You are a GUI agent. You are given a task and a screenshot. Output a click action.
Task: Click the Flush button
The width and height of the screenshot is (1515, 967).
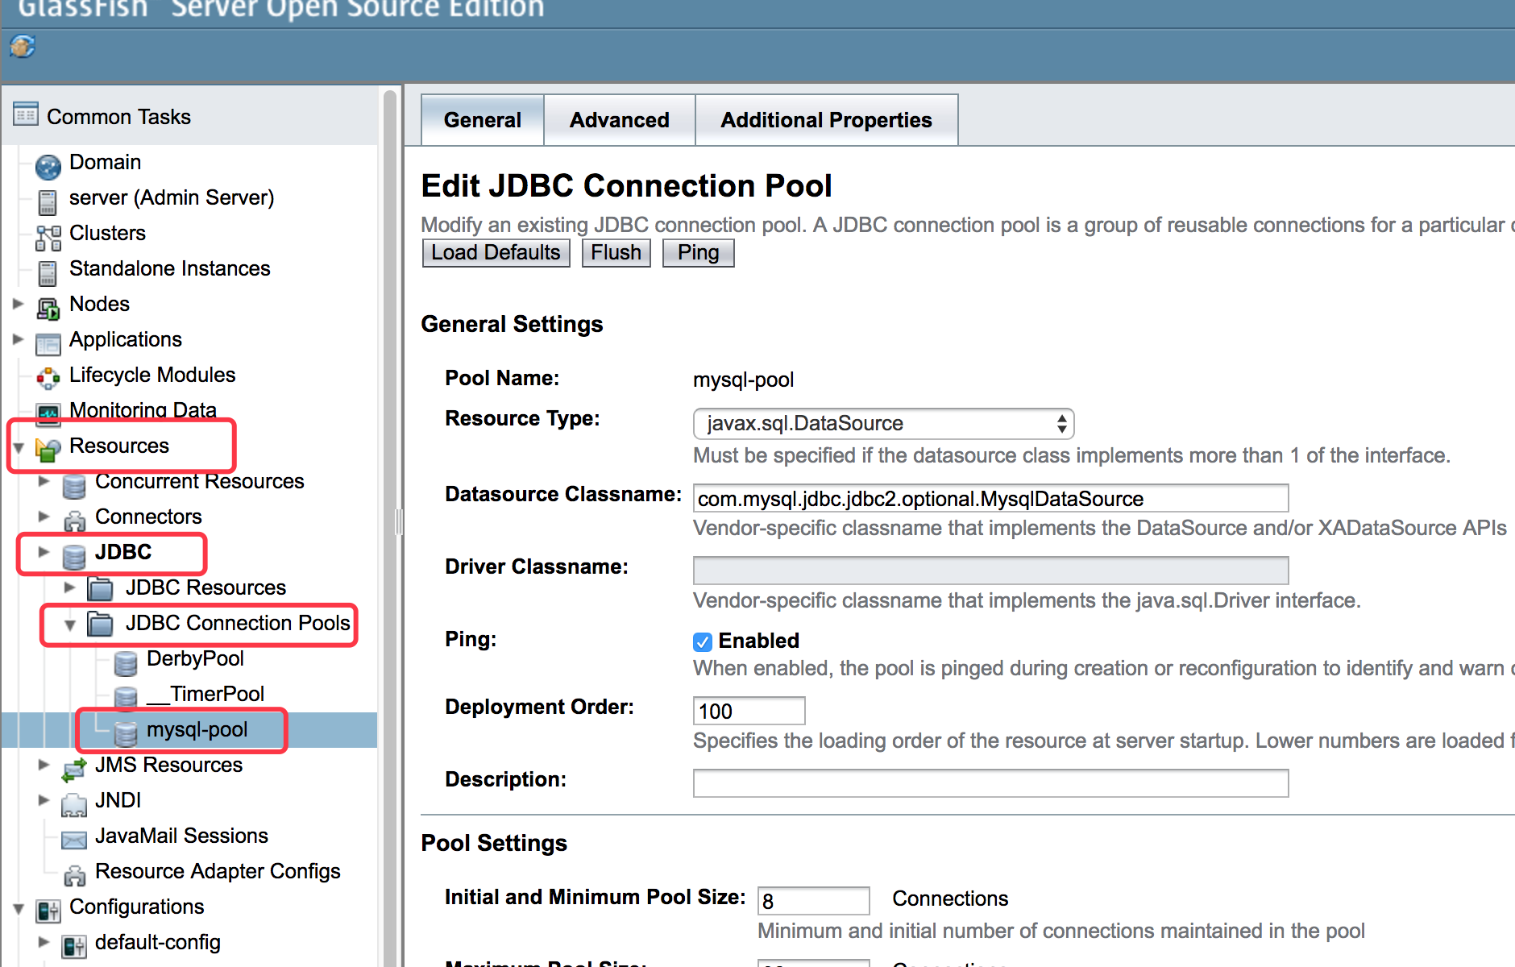tap(616, 253)
